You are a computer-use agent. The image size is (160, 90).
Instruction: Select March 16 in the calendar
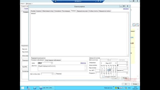tap(109, 70)
